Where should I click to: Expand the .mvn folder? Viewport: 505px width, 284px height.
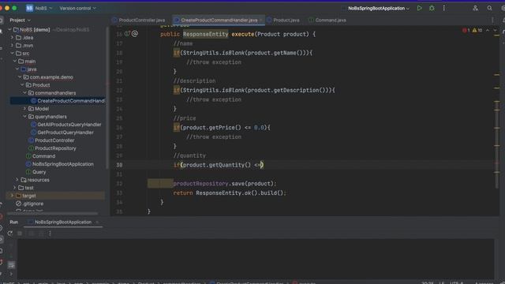pyautogui.click(x=13, y=46)
